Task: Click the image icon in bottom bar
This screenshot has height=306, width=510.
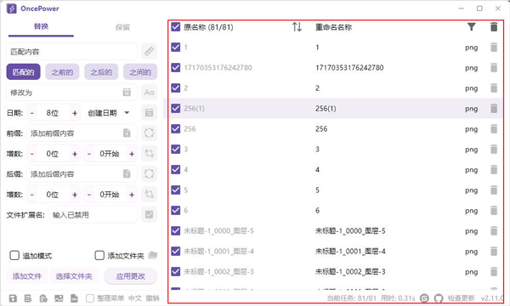Action: pyautogui.click(x=59, y=298)
